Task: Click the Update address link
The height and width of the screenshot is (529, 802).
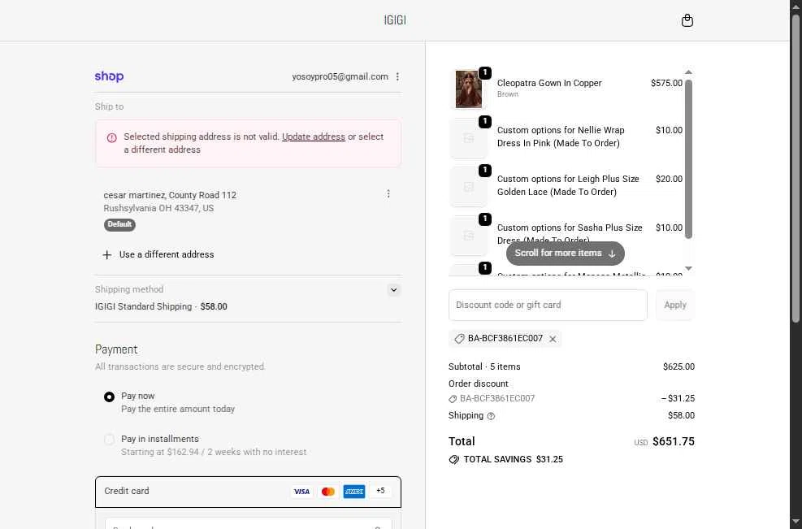Action: point(314,137)
